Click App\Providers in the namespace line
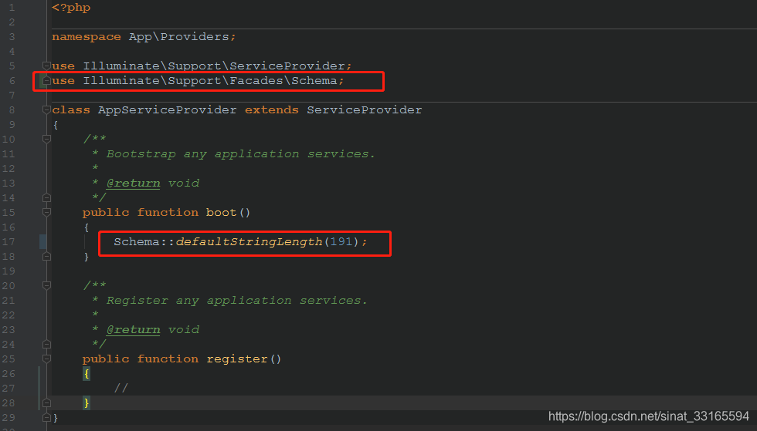This screenshot has height=431, width=757. coord(178,37)
